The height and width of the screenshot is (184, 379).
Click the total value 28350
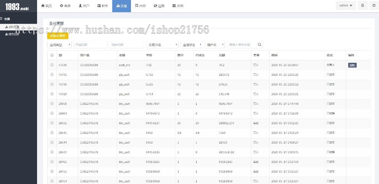[222, 142]
